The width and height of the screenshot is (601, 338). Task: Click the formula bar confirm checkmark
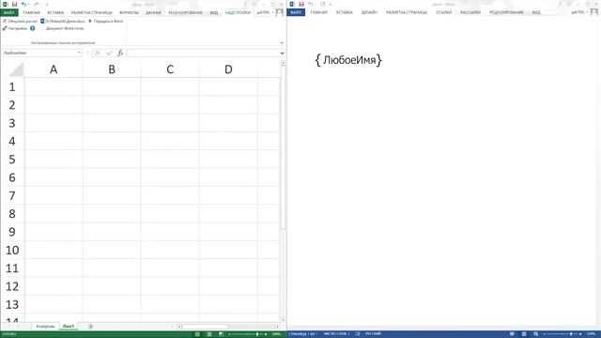(109, 53)
